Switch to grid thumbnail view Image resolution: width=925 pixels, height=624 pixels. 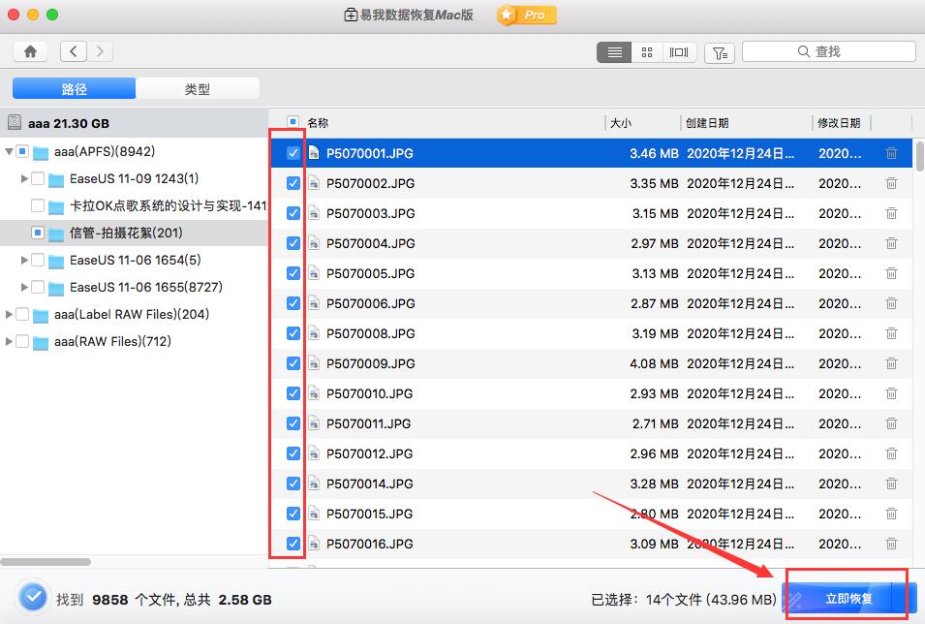click(647, 52)
